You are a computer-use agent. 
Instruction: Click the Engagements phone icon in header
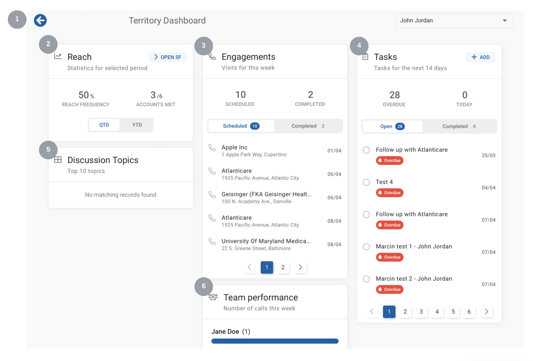tap(212, 56)
